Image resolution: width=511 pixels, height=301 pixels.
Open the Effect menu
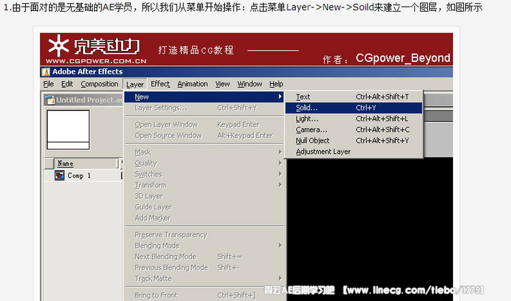(160, 84)
